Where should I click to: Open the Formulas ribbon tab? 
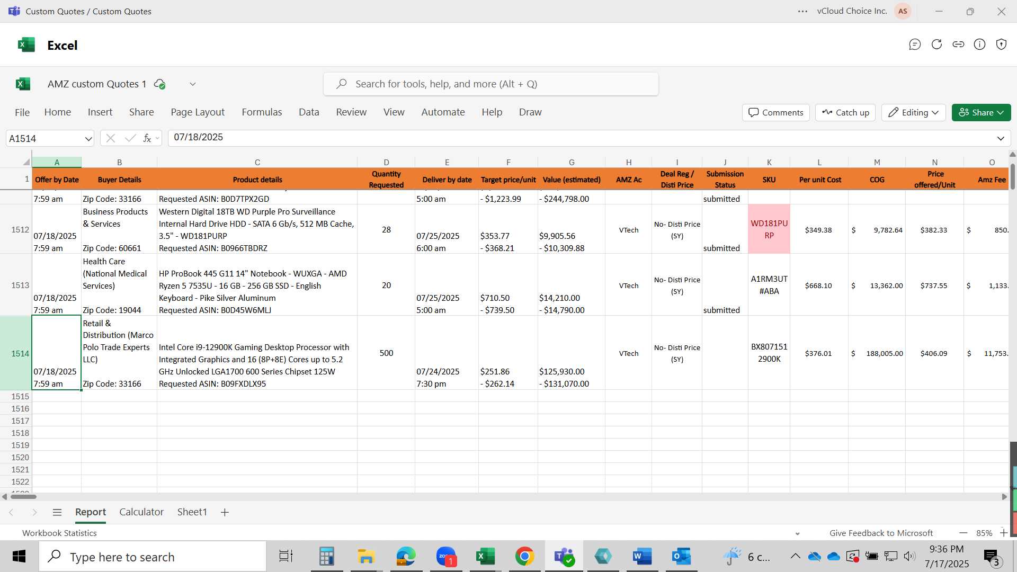[262, 112]
